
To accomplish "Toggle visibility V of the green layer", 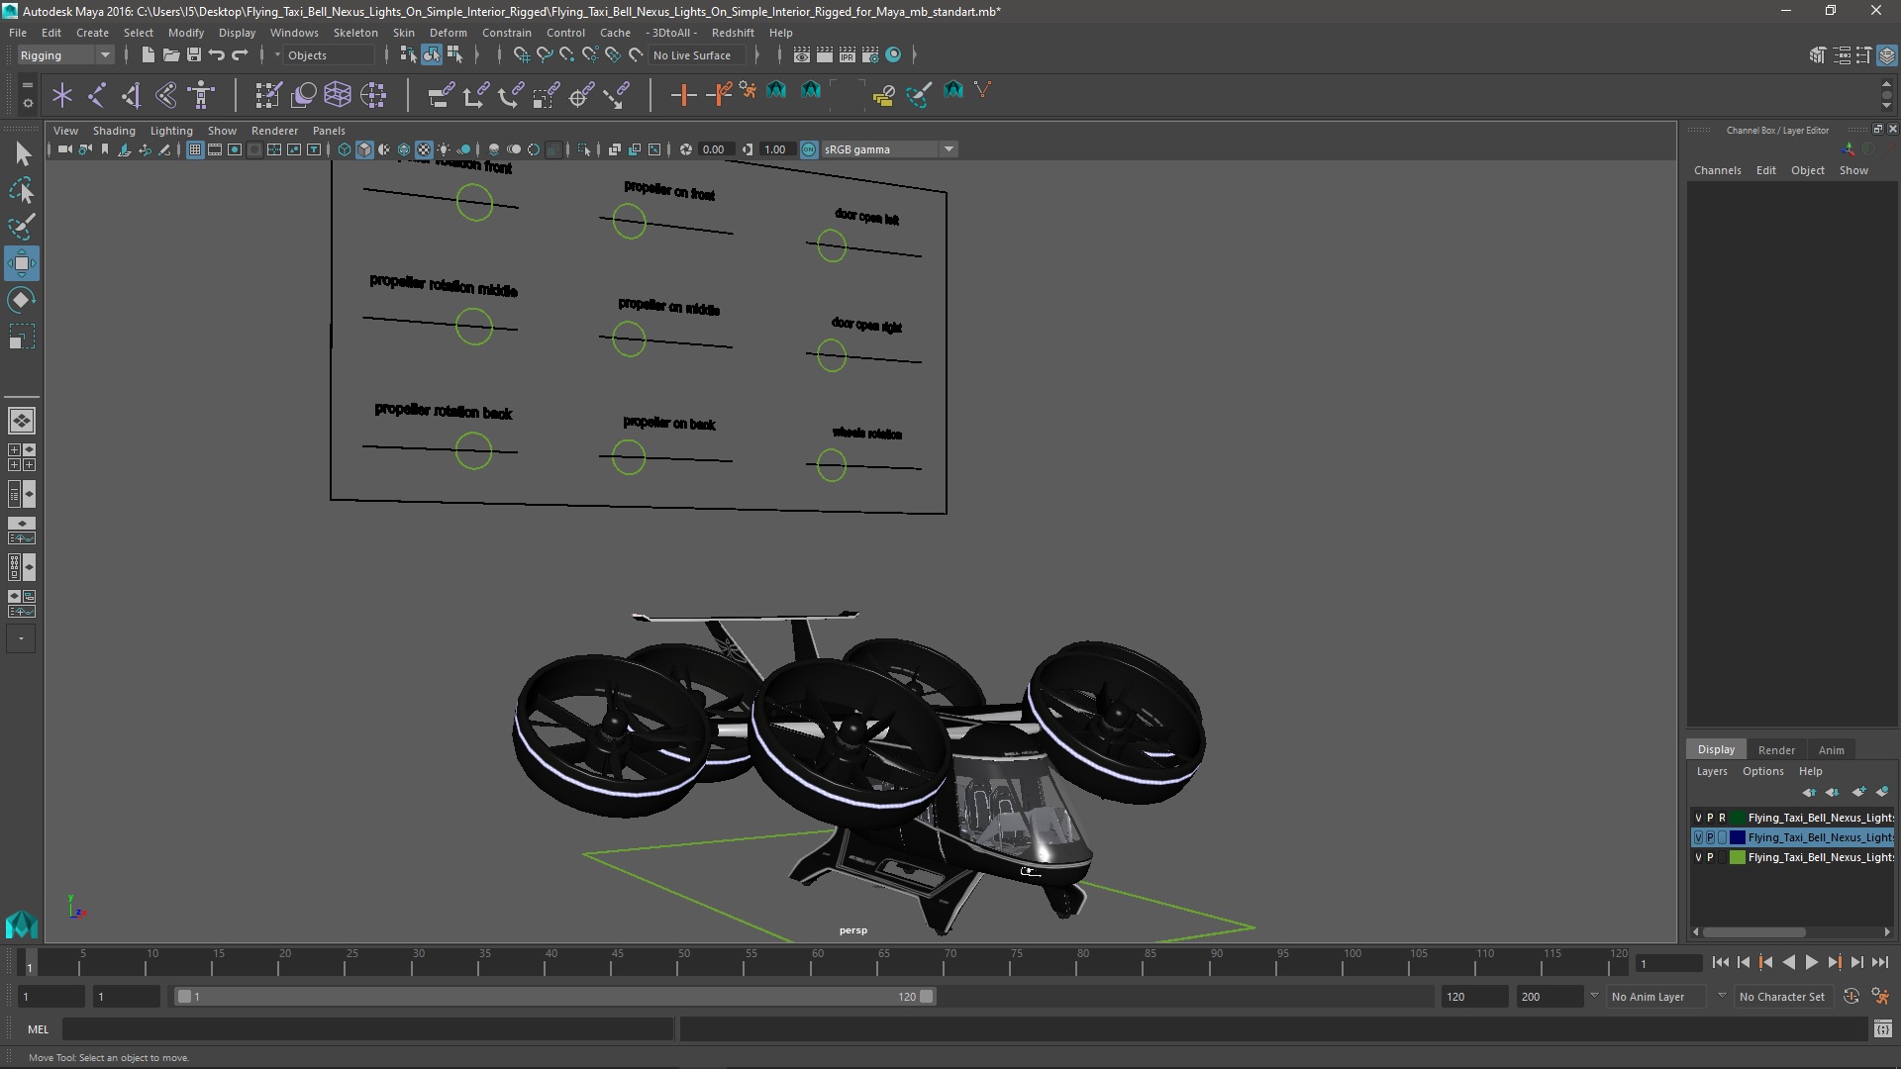I will coord(1698,857).
